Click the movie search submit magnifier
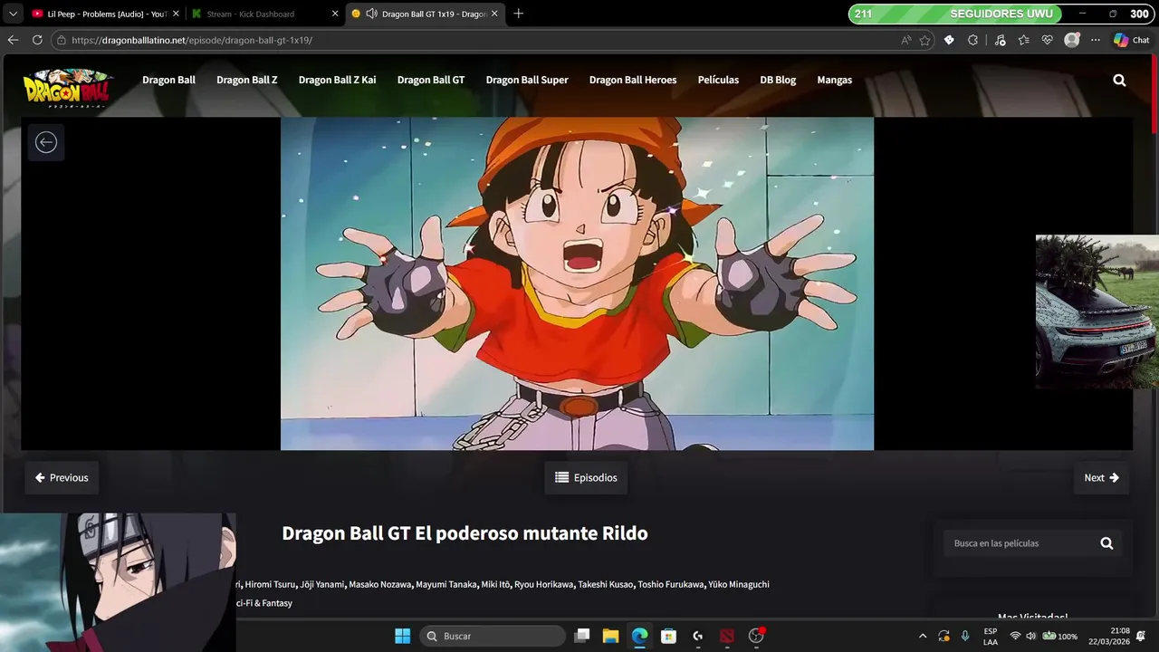Viewport: 1159px width, 652px height. [1106, 543]
